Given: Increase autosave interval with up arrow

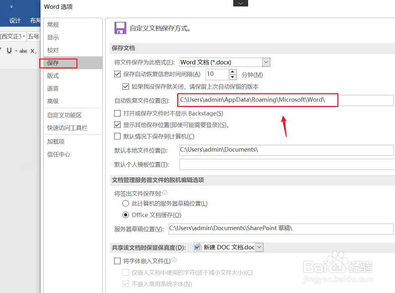Looking at the screenshot, I should 233,72.
